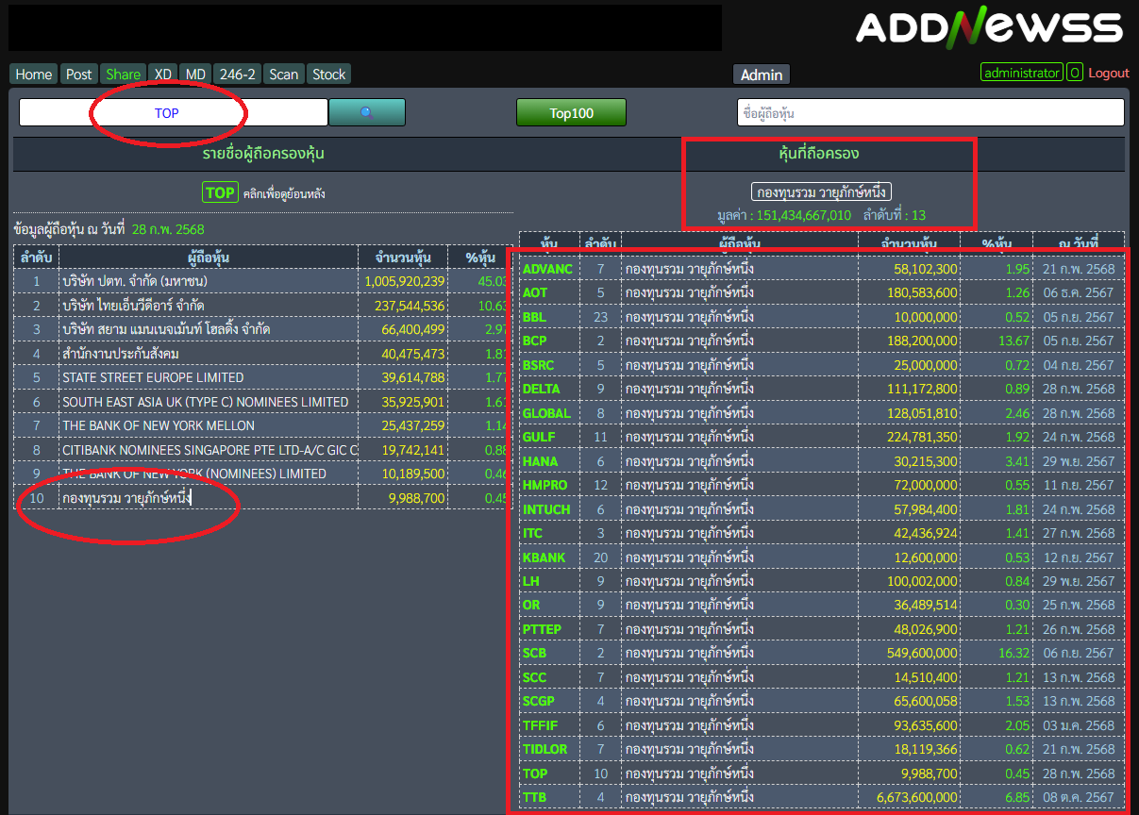The width and height of the screenshot is (1139, 815).
Task: Click the Admin button
Action: [x=762, y=75]
